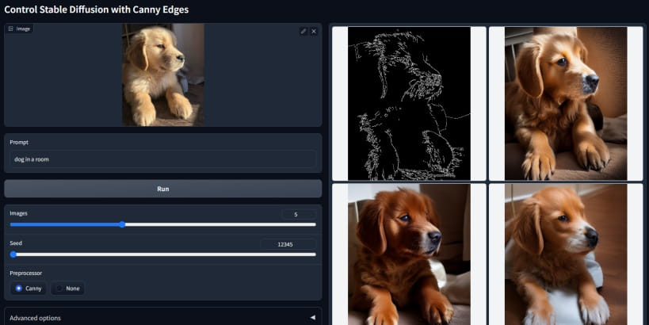
Task: Click the pencil edit icon on the image
Action: [304, 31]
